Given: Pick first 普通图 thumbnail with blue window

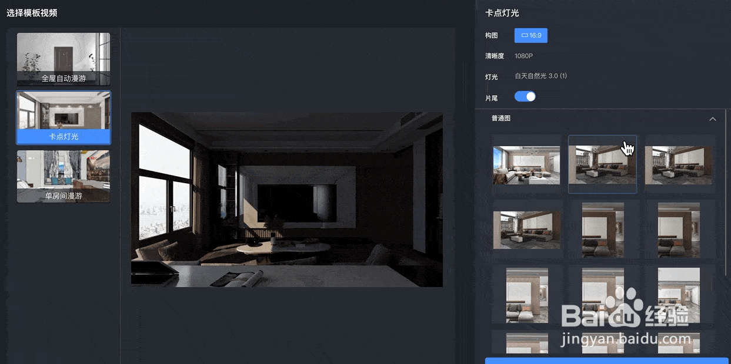Looking at the screenshot, I should pyautogui.click(x=526, y=165).
